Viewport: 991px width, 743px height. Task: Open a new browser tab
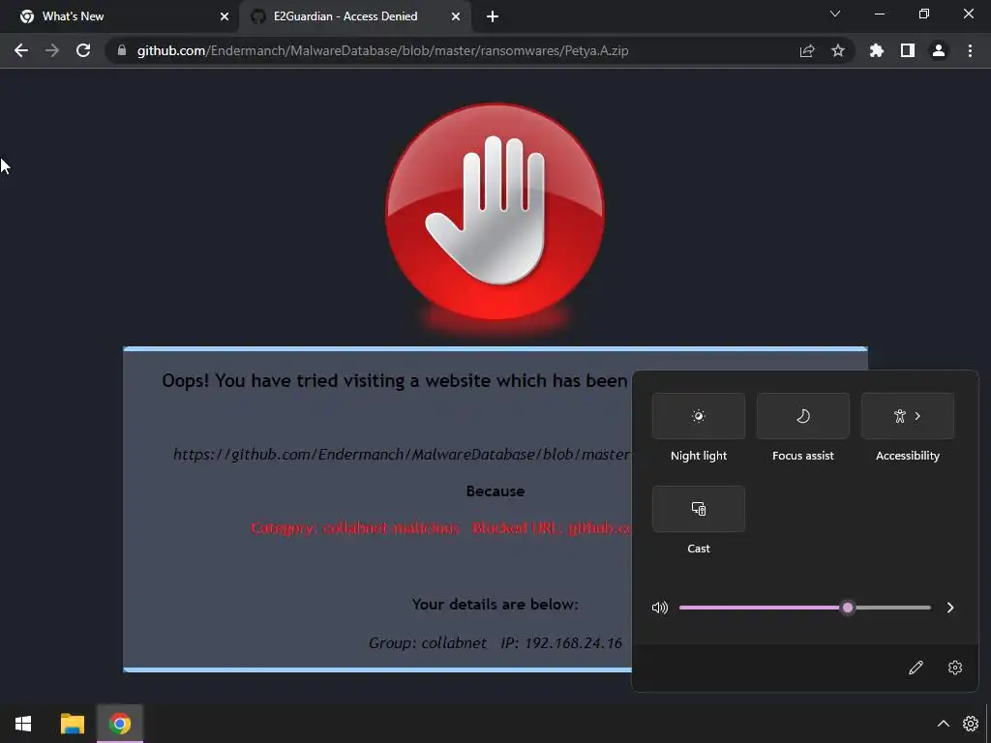click(x=493, y=16)
